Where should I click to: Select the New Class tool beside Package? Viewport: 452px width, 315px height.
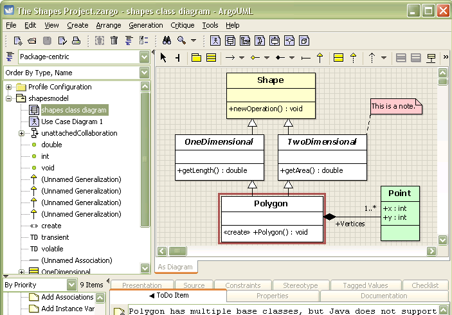pos(212,58)
